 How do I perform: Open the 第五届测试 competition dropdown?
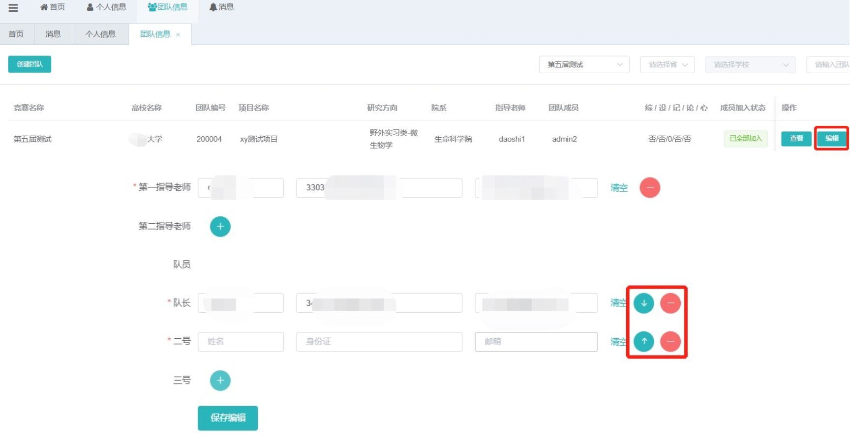pos(584,65)
